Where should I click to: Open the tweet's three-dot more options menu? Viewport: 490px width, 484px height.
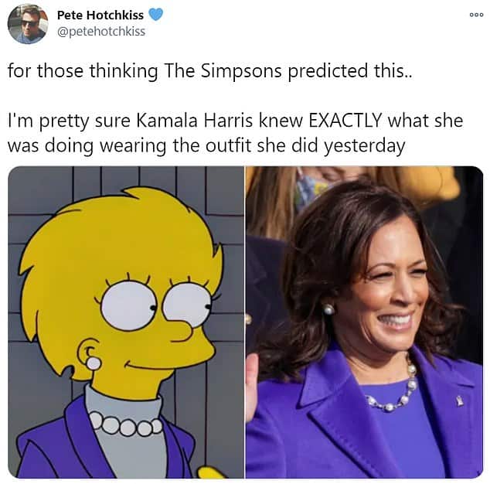477,15
